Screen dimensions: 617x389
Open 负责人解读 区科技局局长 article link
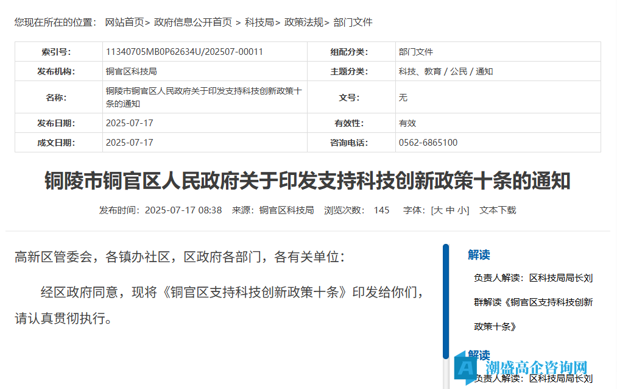click(x=534, y=278)
